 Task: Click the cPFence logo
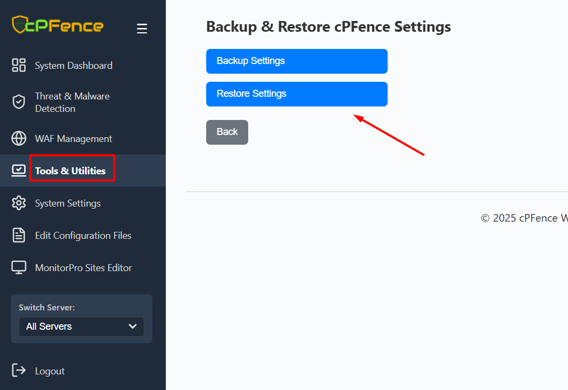point(58,25)
